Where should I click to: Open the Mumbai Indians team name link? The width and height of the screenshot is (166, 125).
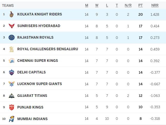pos(32,119)
